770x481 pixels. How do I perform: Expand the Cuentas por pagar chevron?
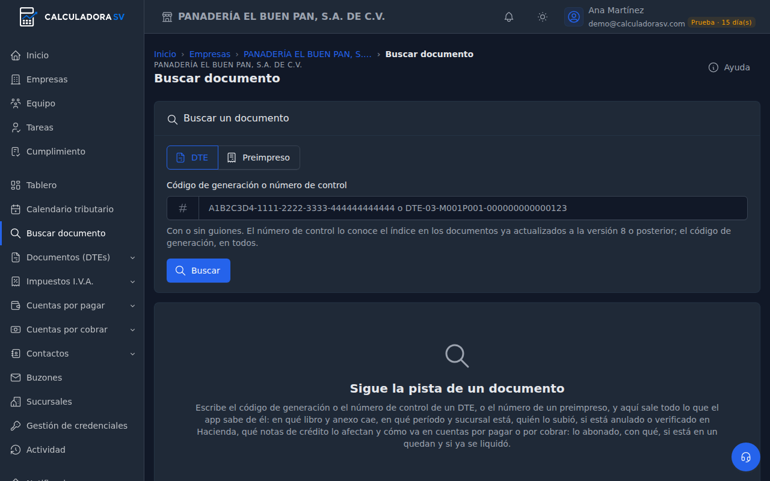pos(133,305)
